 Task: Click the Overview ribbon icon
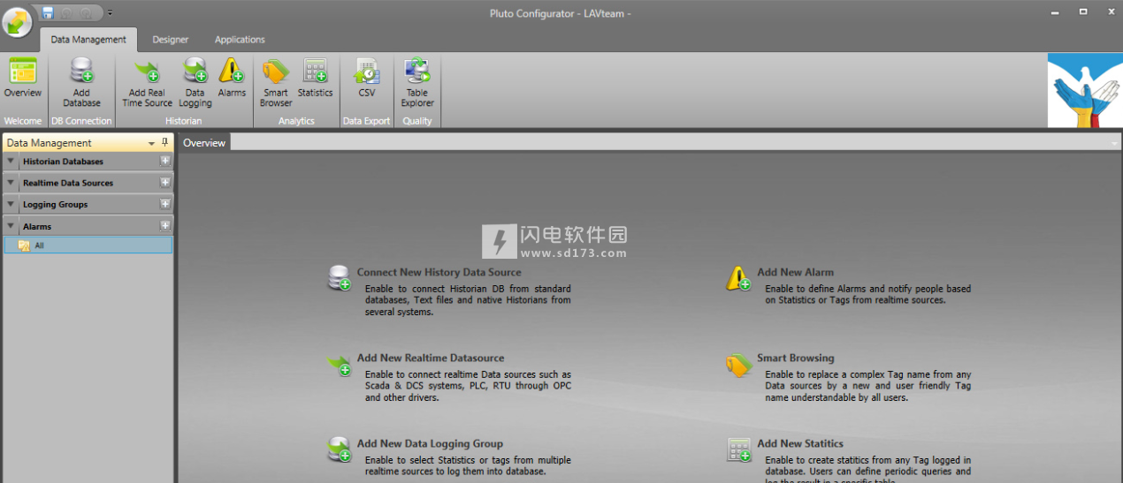[x=22, y=79]
